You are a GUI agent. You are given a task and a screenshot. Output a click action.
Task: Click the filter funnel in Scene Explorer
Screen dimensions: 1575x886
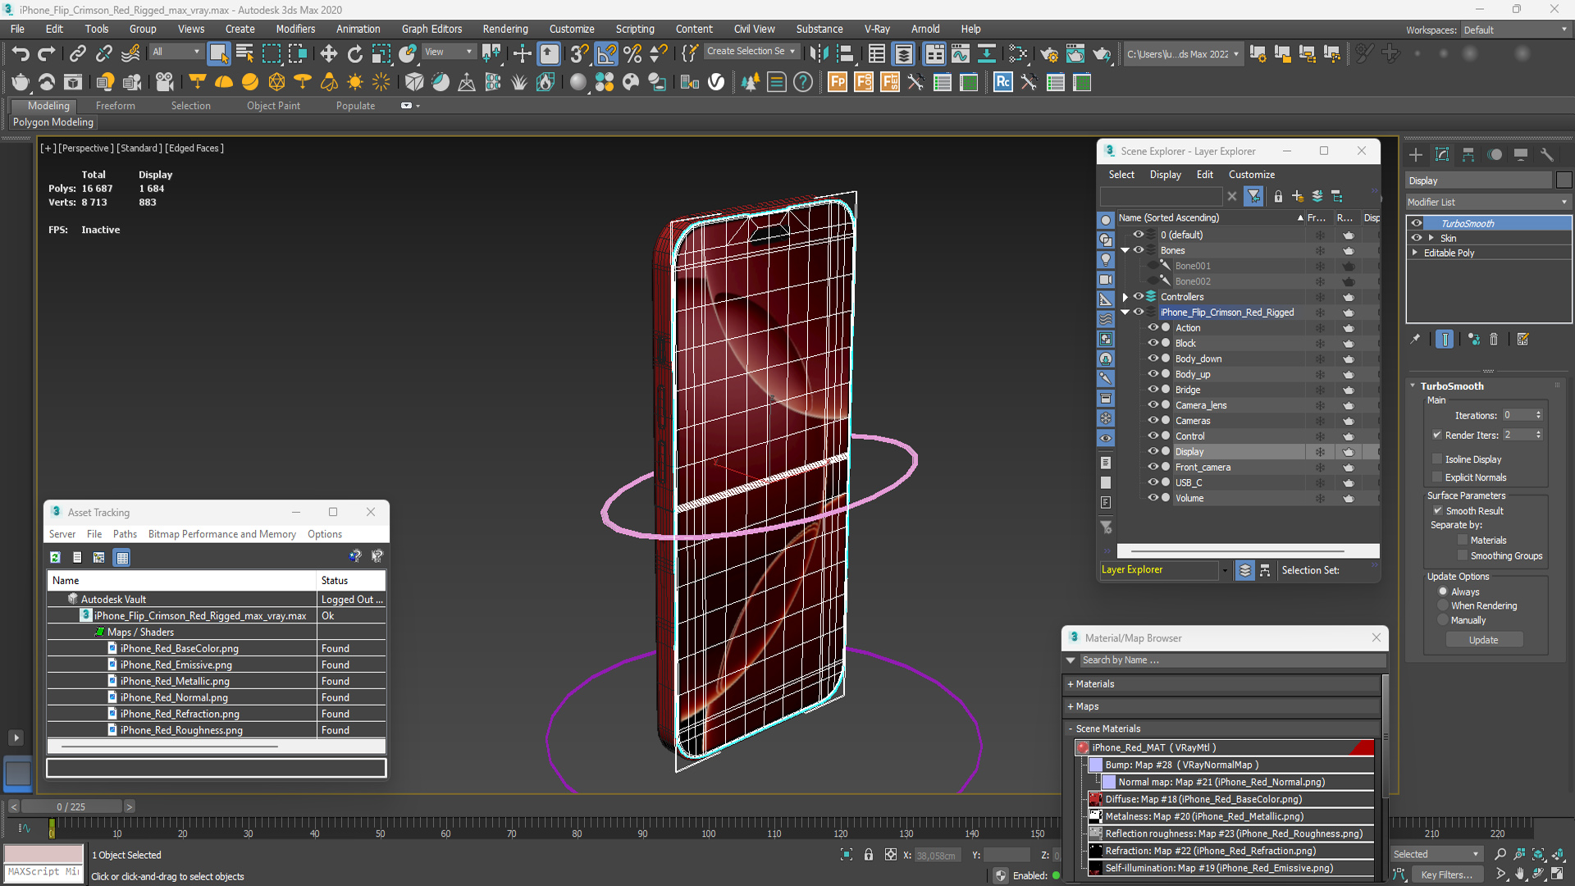pyautogui.click(x=1253, y=196)
